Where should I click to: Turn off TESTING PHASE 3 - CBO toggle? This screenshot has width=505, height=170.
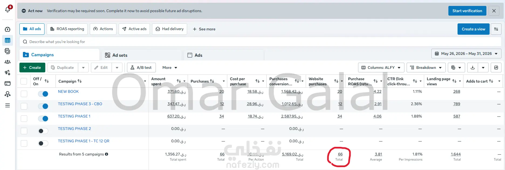(43, 106)
